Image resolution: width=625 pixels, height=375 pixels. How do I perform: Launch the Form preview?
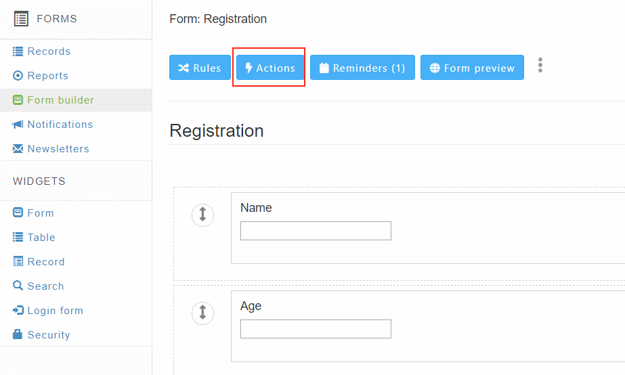pyautogui.click(x=472, y=68)
